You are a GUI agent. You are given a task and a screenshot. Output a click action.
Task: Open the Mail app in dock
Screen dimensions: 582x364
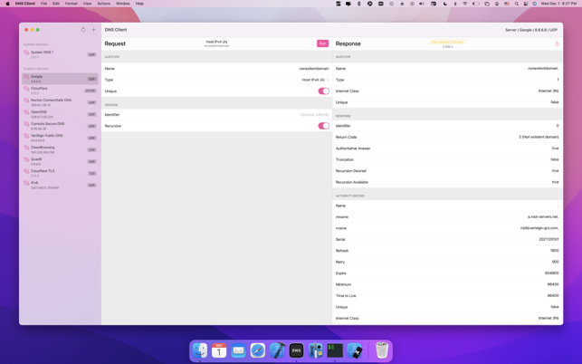(x=239, y=350)
